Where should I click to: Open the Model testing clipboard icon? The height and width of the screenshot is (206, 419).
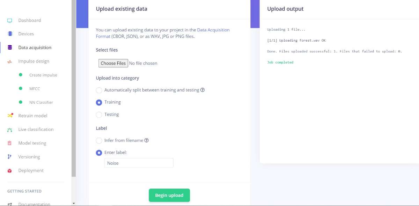coord(10,143)
